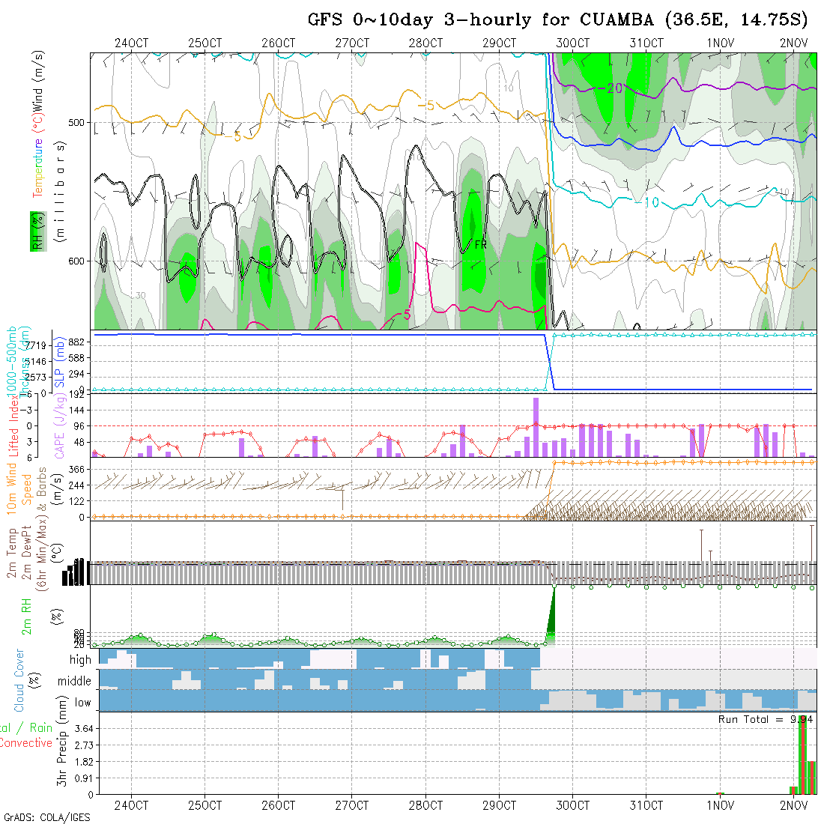
Task: Select the 24OCT date label on top axis
Action: point(131,43)
